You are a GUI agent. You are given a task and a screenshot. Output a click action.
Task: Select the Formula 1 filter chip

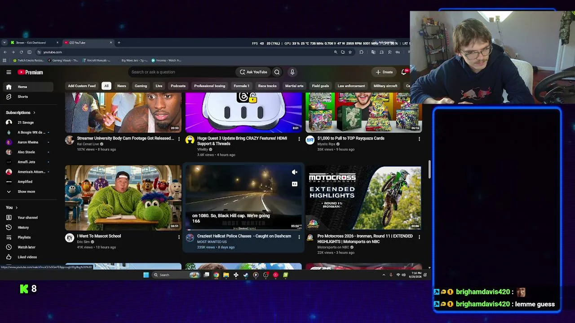[x=242, y=86]
